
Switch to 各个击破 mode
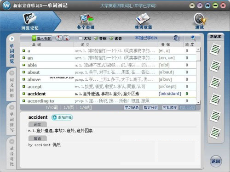[86, 22]
